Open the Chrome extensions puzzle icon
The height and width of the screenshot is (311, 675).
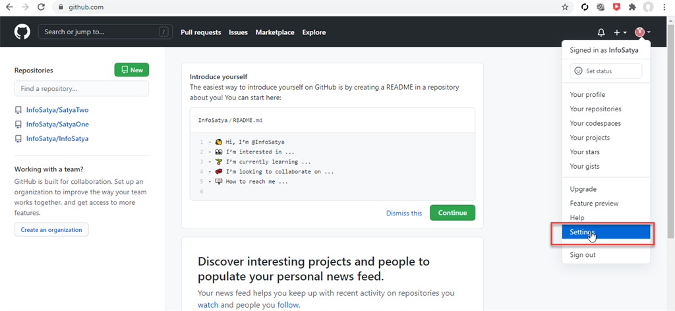pos(632,7)
